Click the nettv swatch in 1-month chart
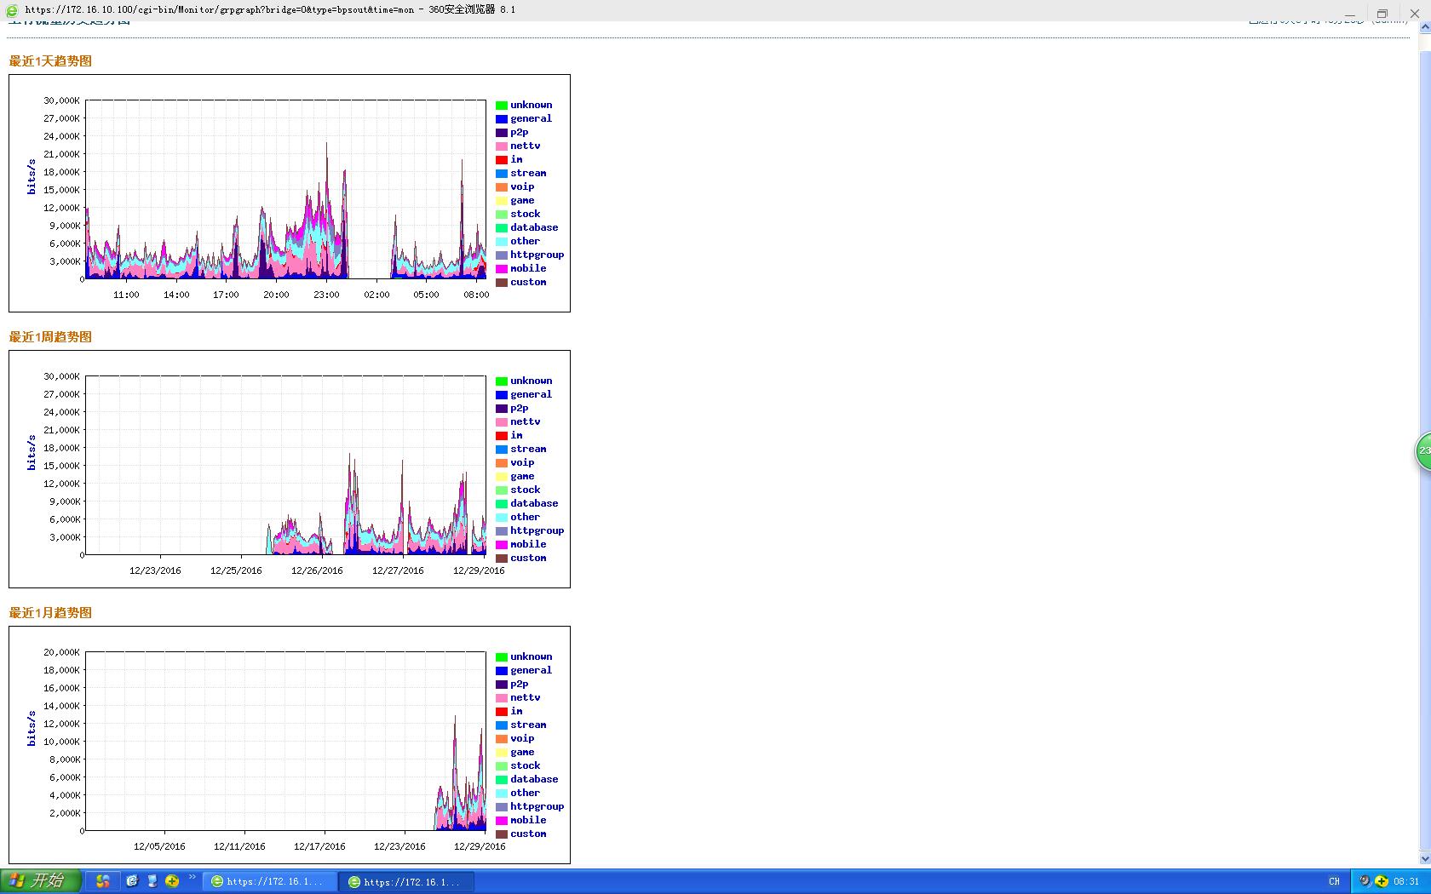Image resolution: width=1431 pixels, height=894 pixels. [x=502, y=698]
